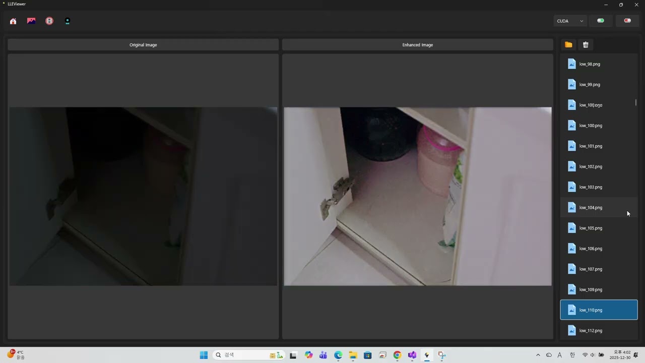The image size is (645, 363).
Task: Open Microsoft Teams from the taskbar
Action: pyautogui.click(x=324, y=355)
